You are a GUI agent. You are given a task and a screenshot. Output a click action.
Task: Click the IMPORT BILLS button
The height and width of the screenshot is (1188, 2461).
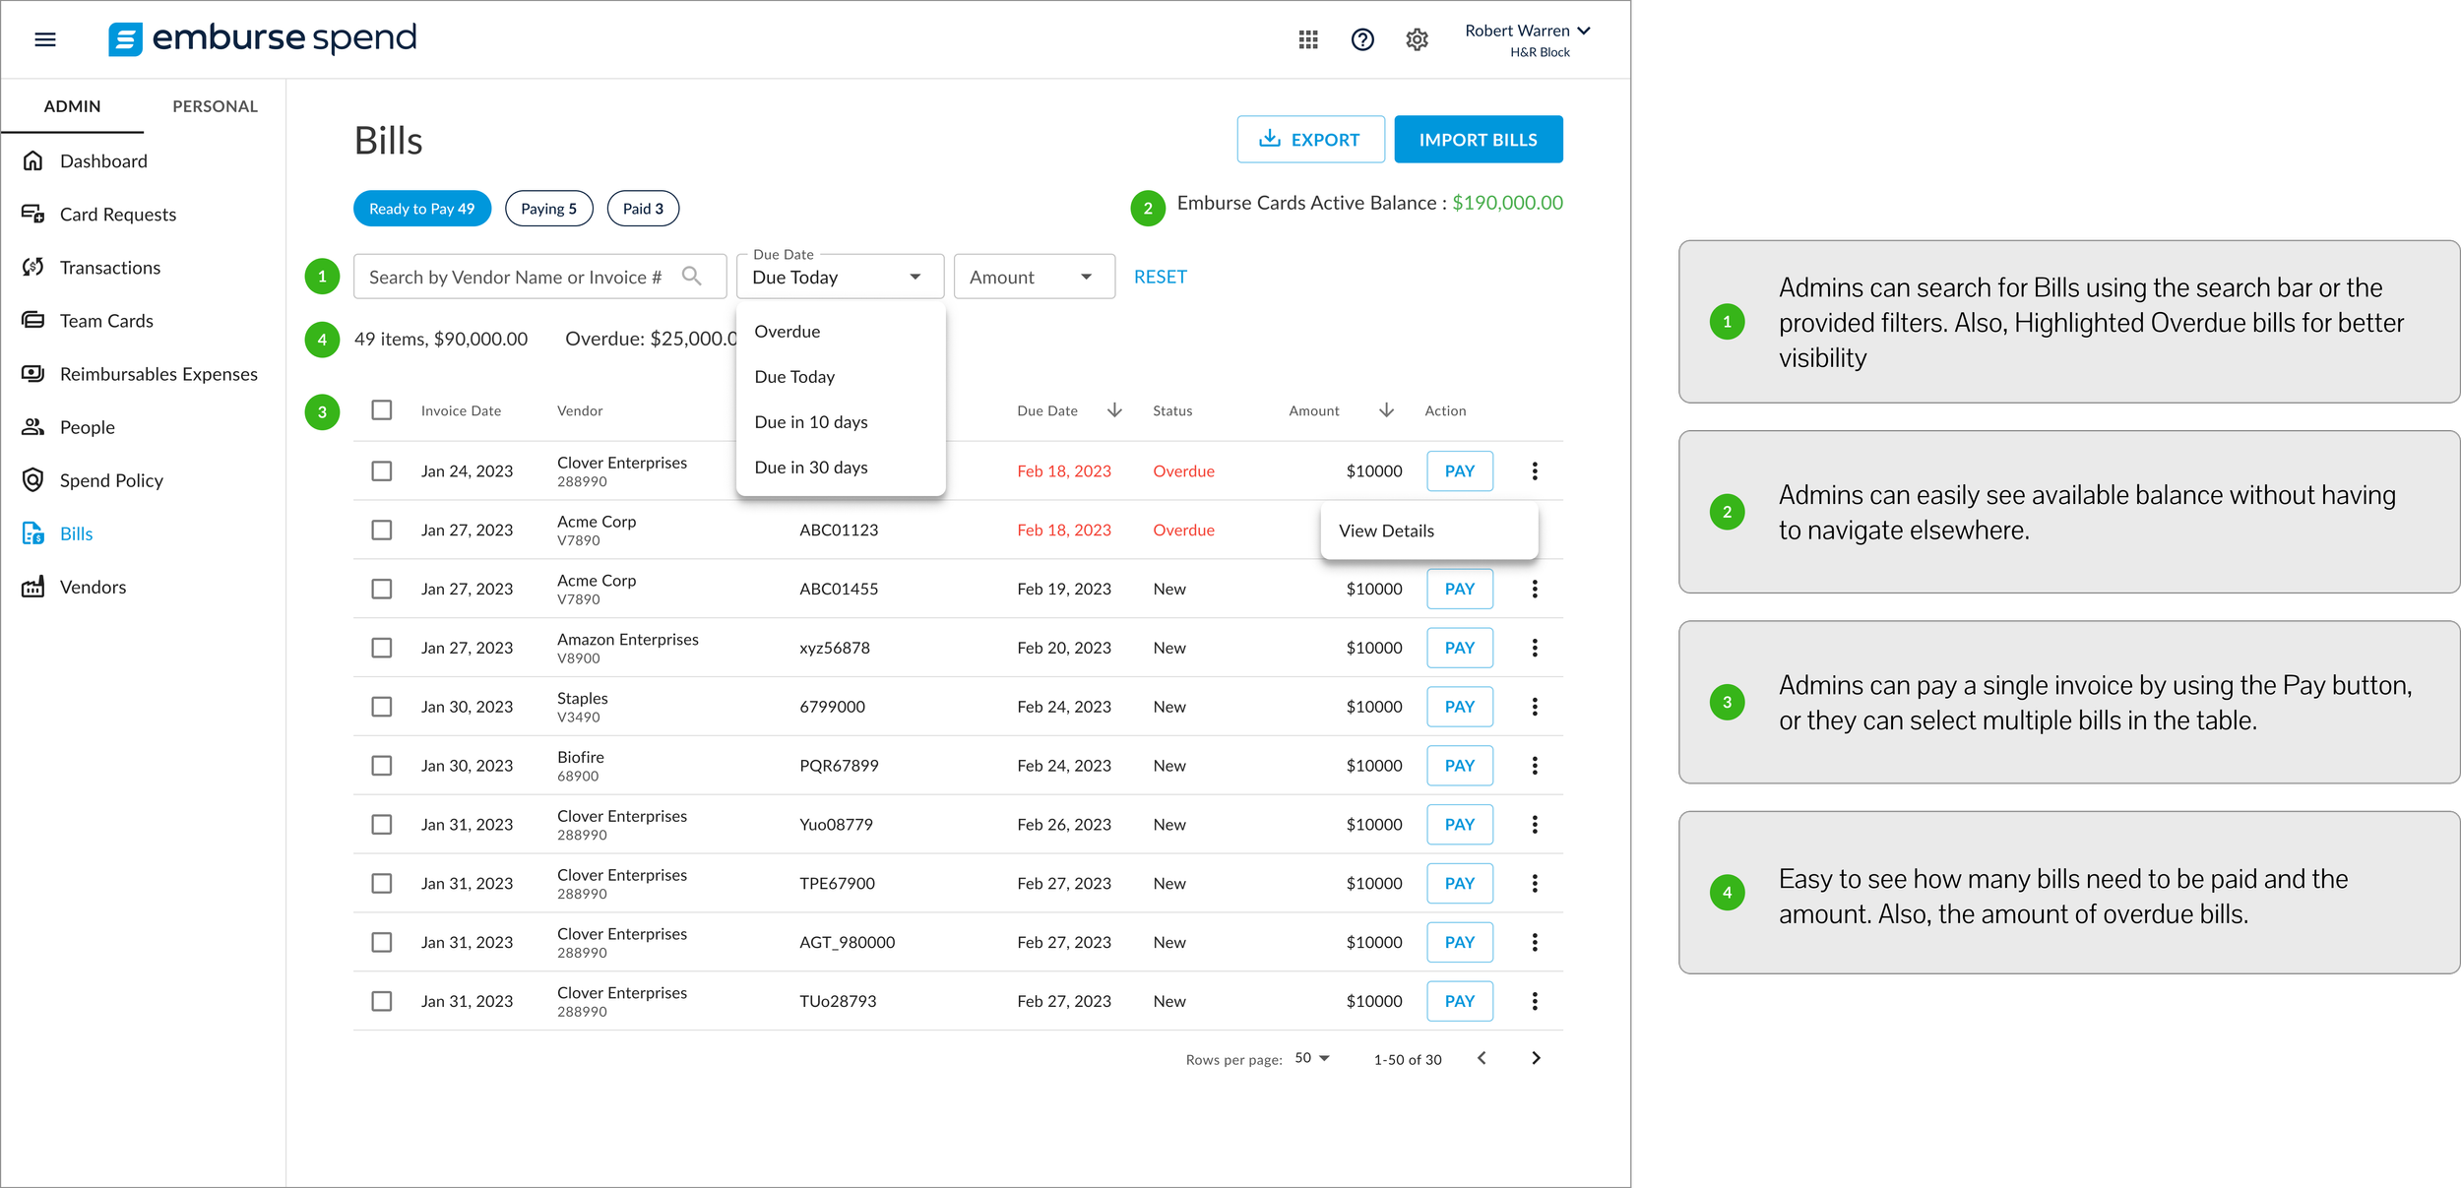[x=1477, y=140]
